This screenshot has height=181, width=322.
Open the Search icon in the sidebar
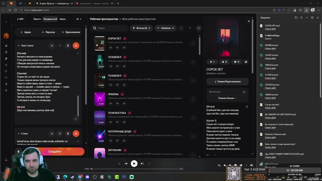[x=6, y=77]
